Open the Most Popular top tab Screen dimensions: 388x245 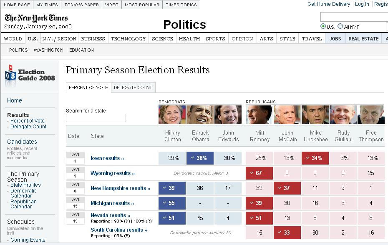(142, 5)
